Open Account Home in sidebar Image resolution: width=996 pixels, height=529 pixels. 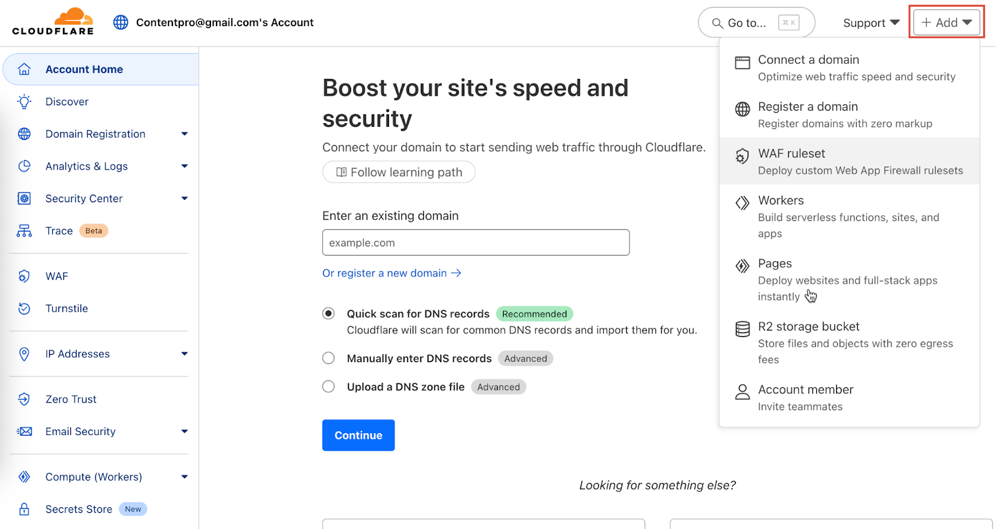pyautogui.click(x=101, y=69)
